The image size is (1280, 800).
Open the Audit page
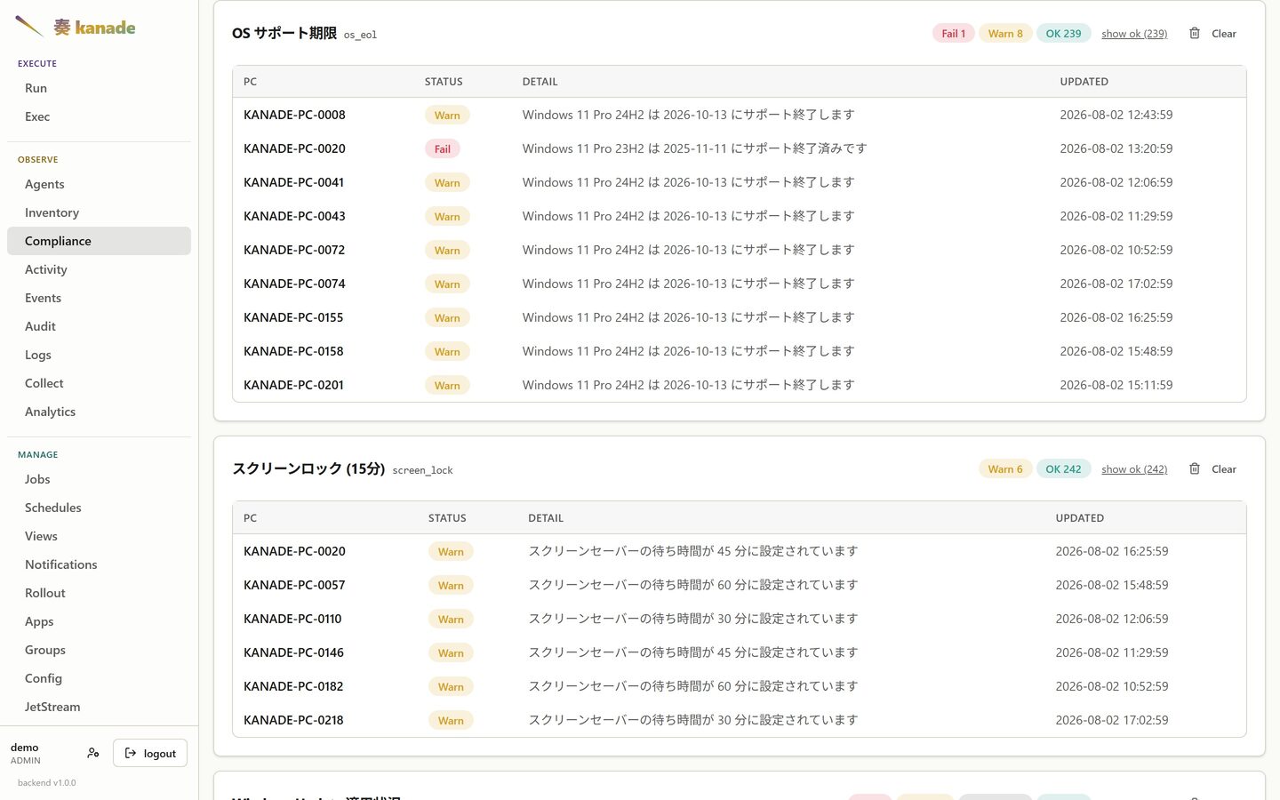pyautogui.click(x=99, y=326)
